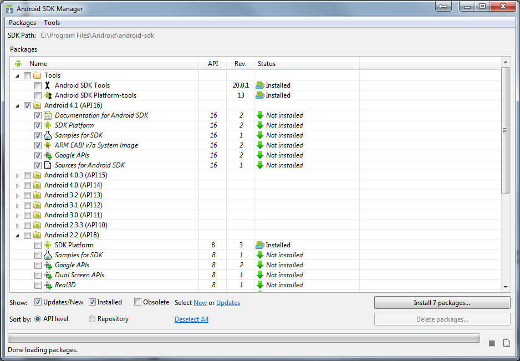520x361 pixels.
Task: Click the ARM EABI v7a System Image icon
Action: click(48, 145)
